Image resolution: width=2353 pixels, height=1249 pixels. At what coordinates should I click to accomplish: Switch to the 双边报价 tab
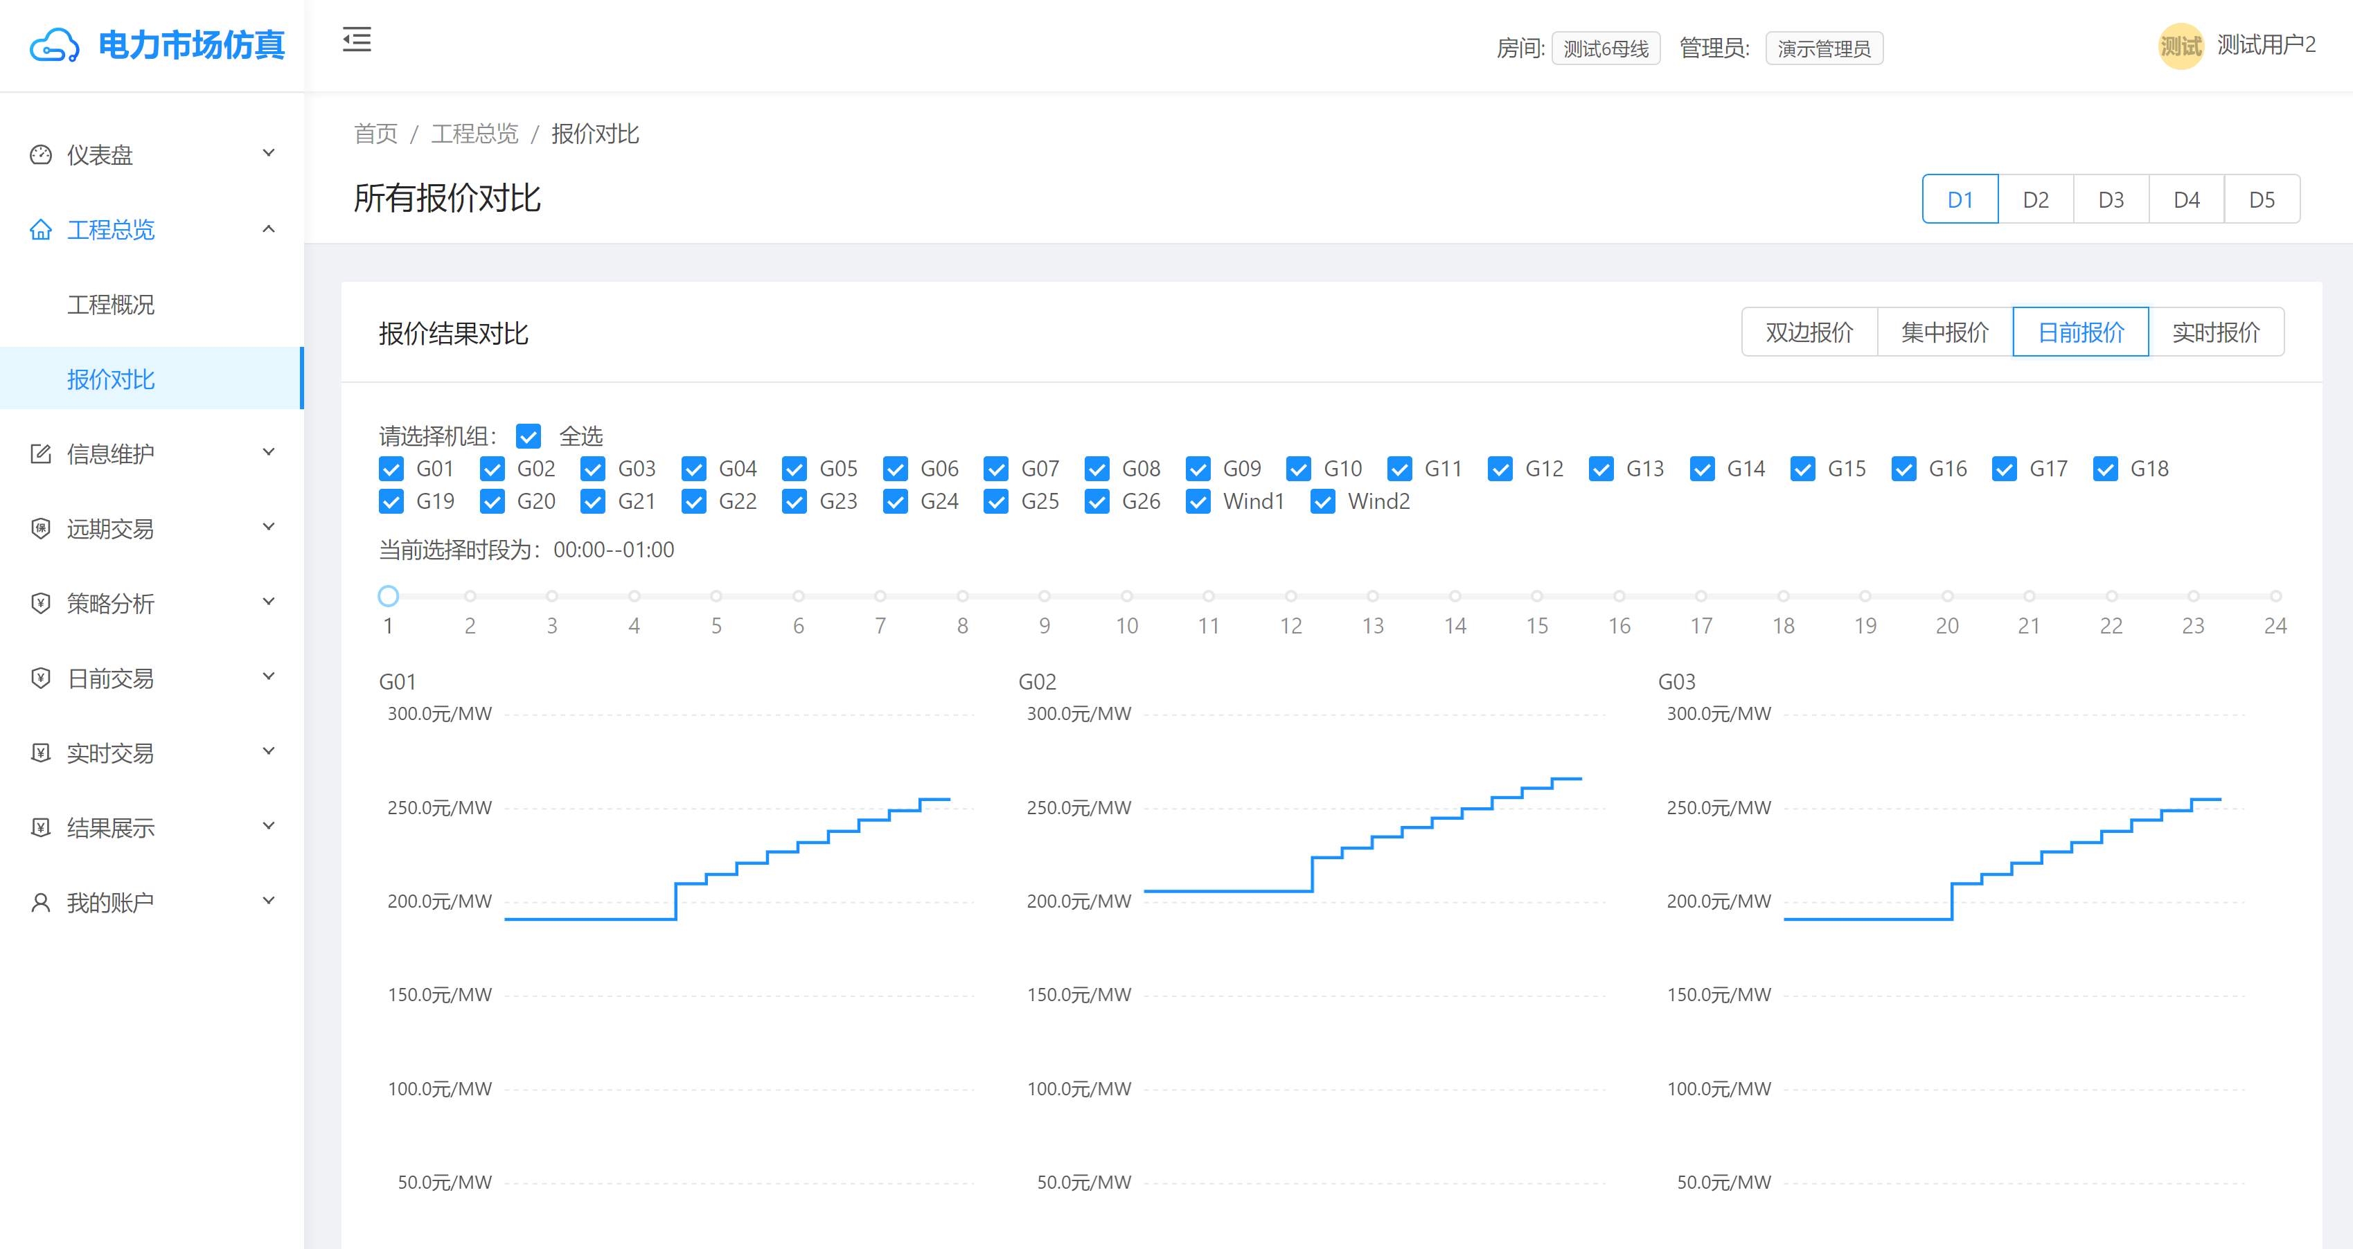(x=1809, y=332)
